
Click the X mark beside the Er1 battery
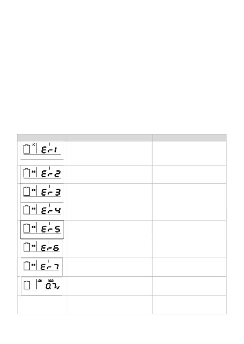(x=33, y=145)
